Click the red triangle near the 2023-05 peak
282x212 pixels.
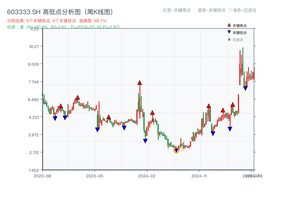[x=109, y=117]
